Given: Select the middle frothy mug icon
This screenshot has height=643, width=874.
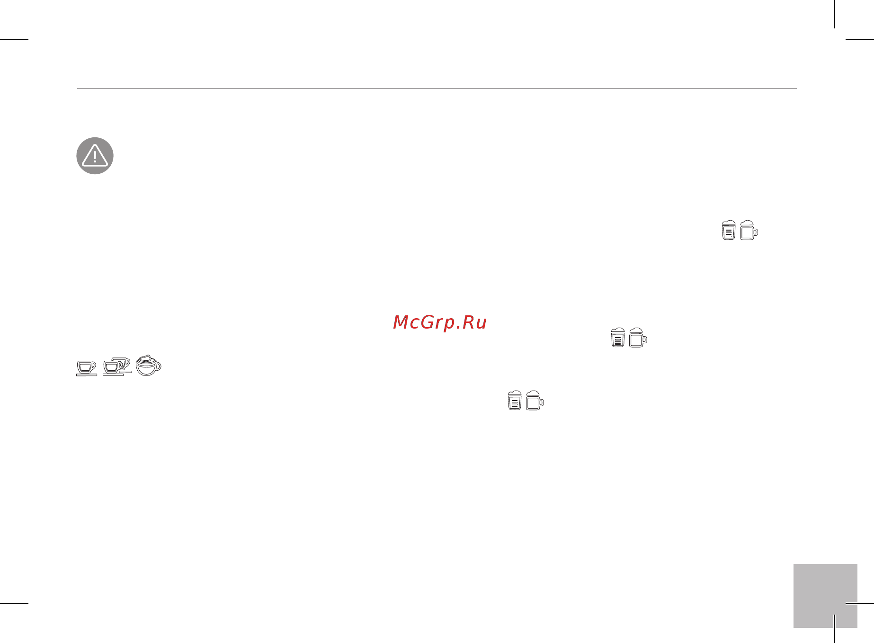Looking at the screenshot, I should [638, 337].
